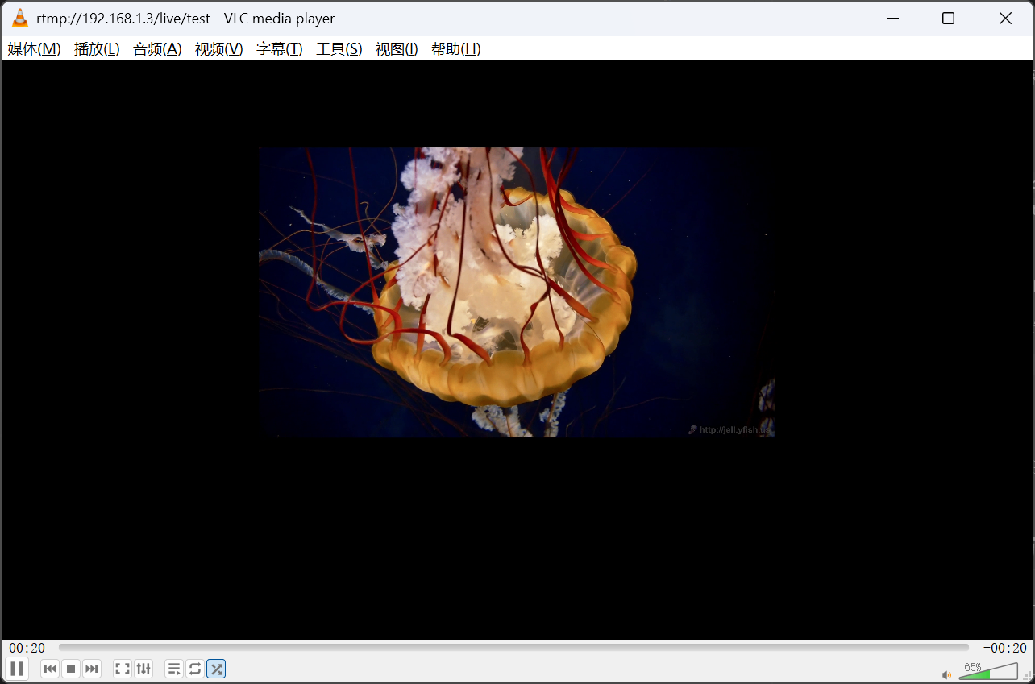Skip to the next media
This screenshot has width=1035, height=684.
click(x=91, y=669)
